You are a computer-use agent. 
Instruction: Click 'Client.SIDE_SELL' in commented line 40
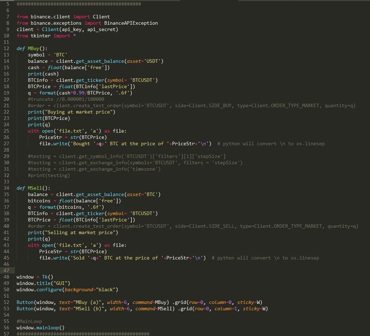click(212, 226)
